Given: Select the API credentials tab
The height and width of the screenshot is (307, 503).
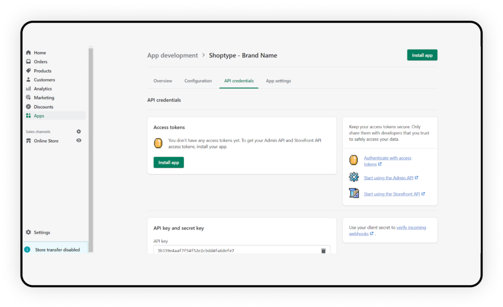Looking at the screenshot, I should [239, 80].
